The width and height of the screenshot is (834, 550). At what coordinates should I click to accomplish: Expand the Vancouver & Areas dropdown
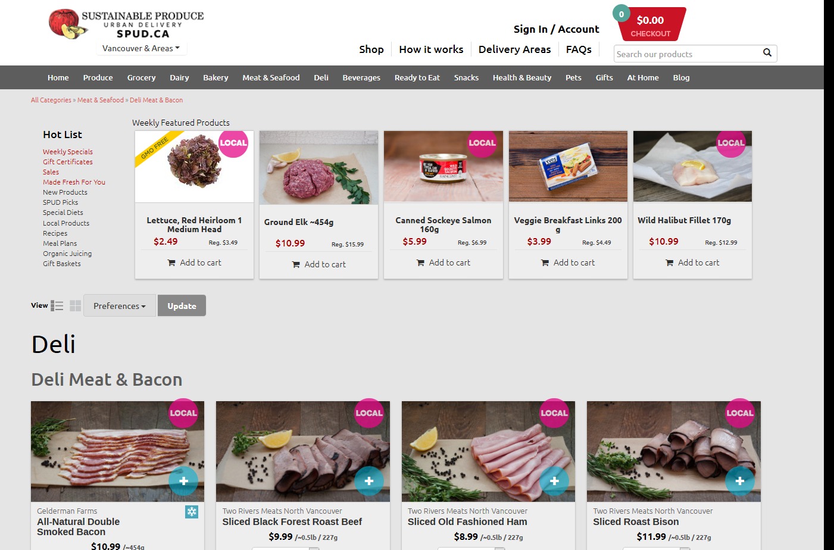141,48
